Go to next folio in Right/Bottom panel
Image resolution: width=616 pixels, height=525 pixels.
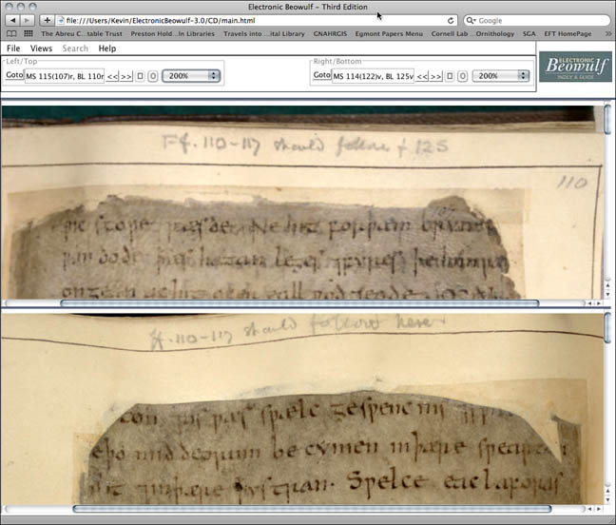(x=435, y=75)
